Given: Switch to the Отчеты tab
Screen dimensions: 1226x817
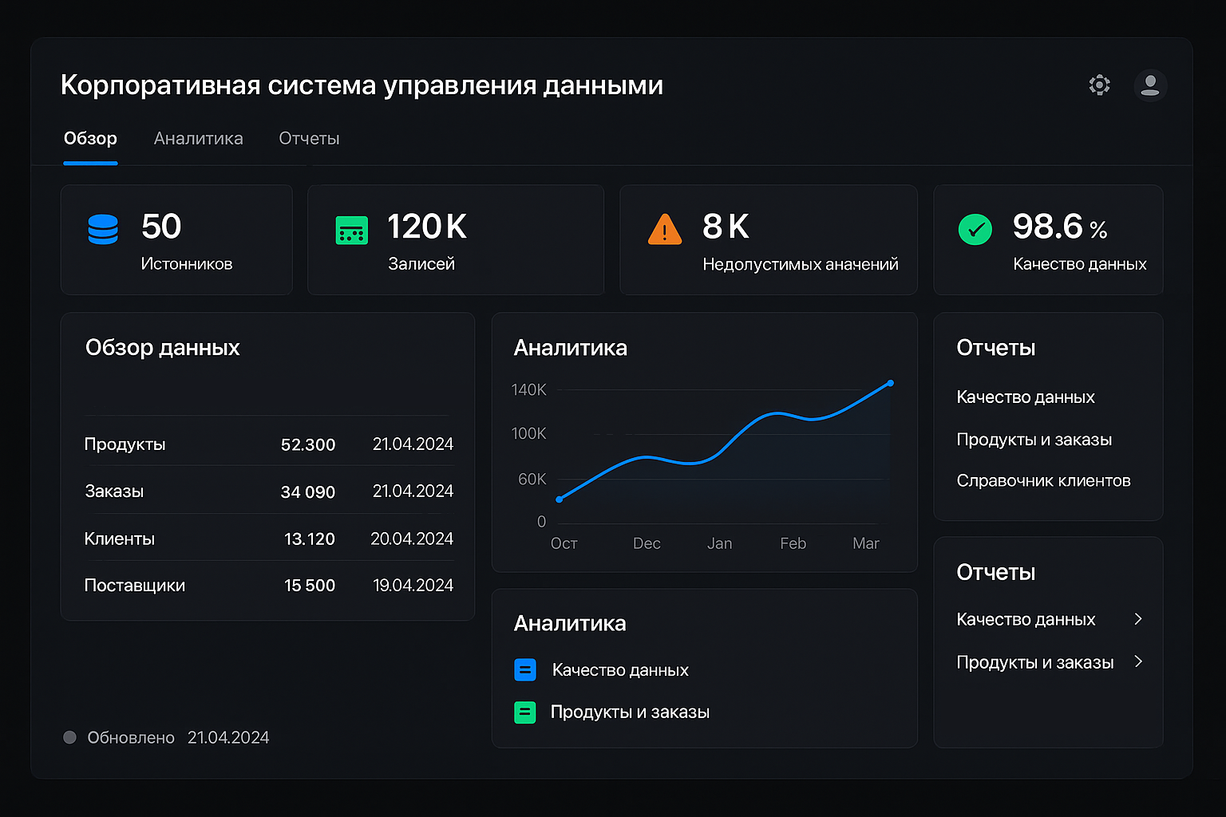Looking at the screenshot, I should coord(309,139).
